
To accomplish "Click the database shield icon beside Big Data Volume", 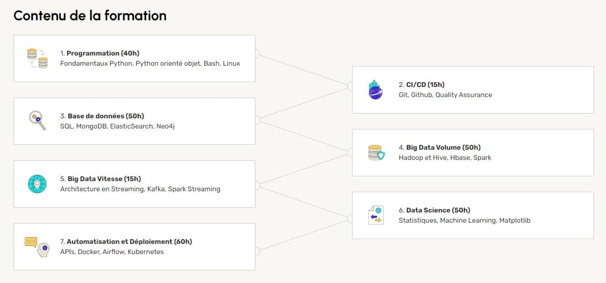I will 376,153.
